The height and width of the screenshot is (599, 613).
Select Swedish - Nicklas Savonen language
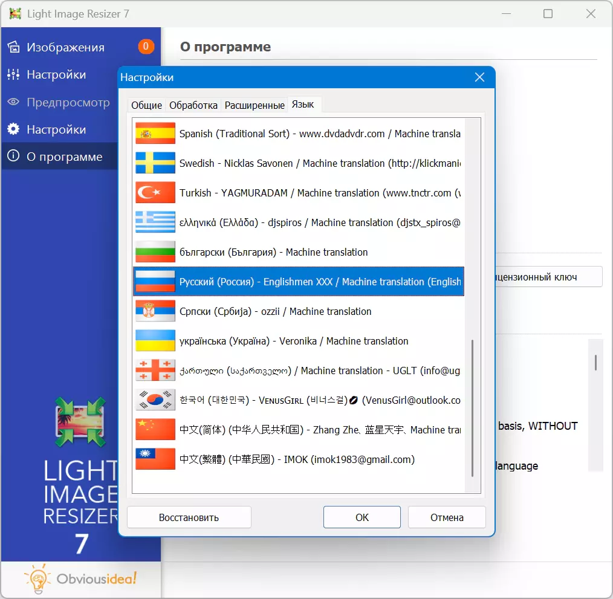pyautogui.click(x=299, y=163)
